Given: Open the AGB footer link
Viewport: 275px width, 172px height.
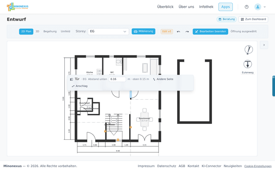Looking at the screenshot, I should coord(182,166).
